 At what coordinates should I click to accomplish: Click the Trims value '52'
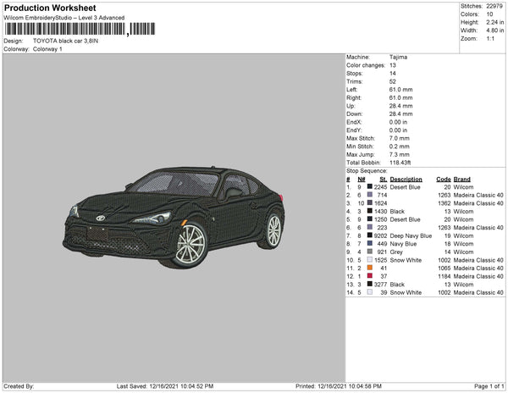(x=392, y=81)
